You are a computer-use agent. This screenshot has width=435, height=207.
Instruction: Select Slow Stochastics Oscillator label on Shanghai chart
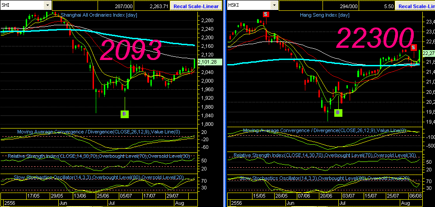tap(99, 177)
